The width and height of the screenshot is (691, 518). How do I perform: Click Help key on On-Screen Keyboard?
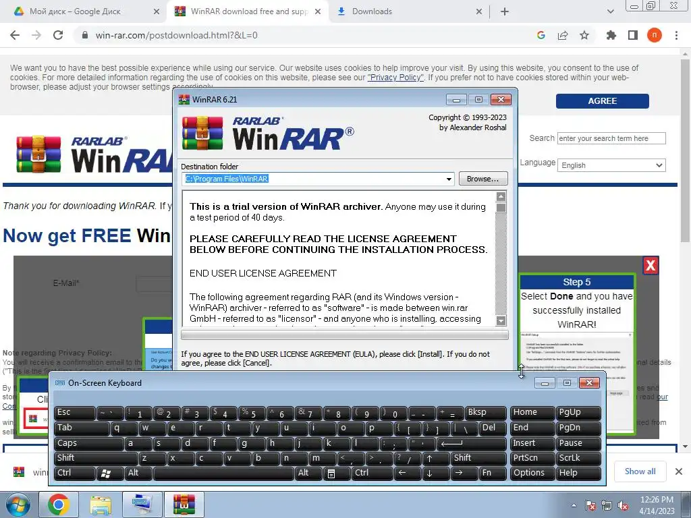click(578, 473)
